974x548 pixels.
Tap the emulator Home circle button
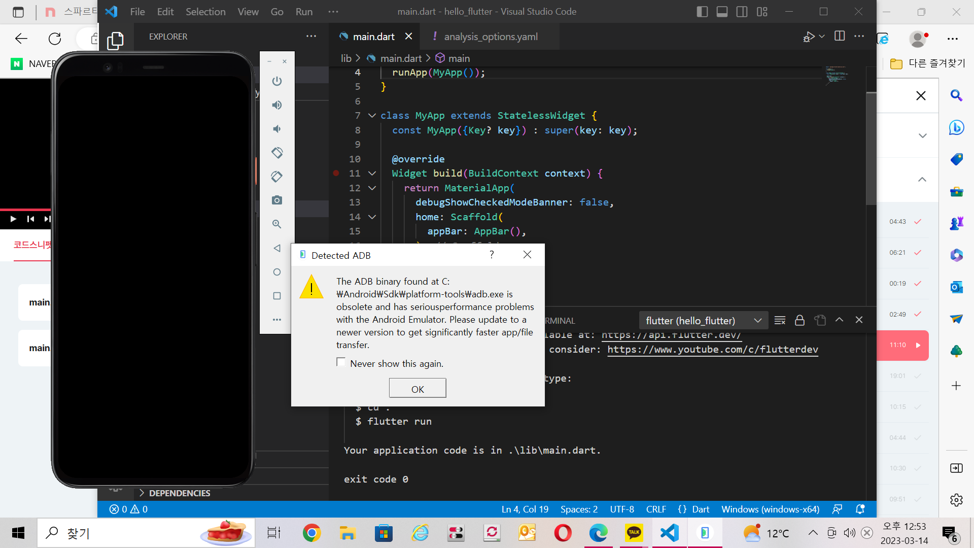click(277, 272)
